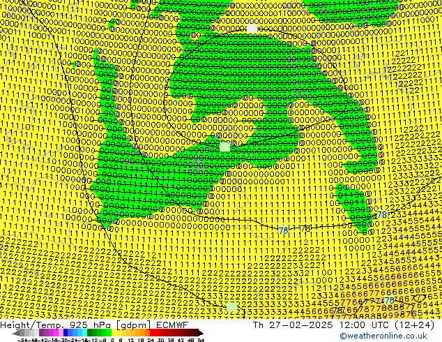
Task: Select the 54 legend scale value
Action: (x=201, y=340)
